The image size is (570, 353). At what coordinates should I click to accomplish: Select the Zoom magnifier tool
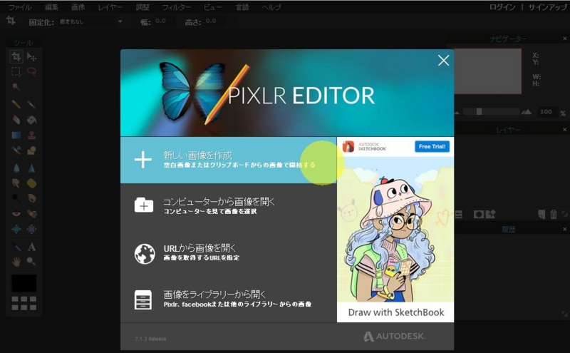[31, 261]
